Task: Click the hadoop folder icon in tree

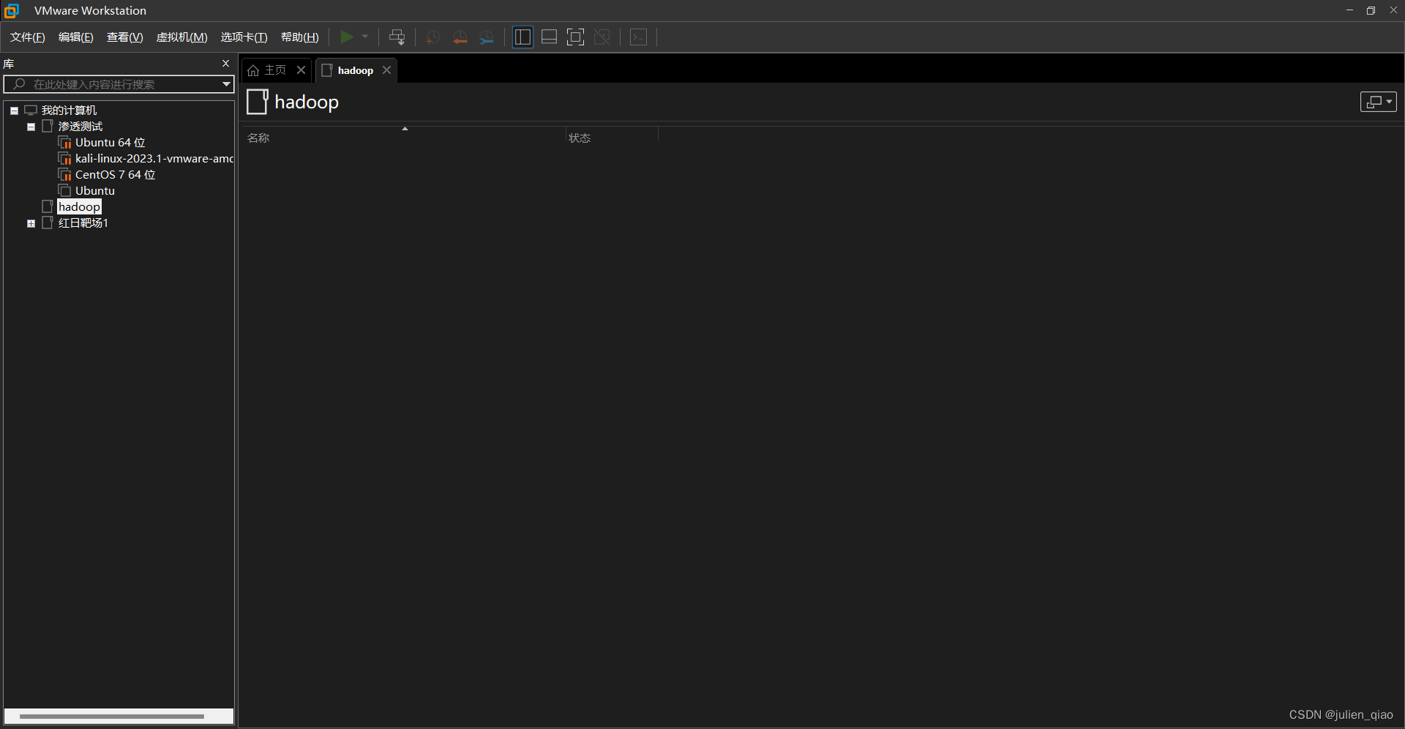Action: pos(48,207)
